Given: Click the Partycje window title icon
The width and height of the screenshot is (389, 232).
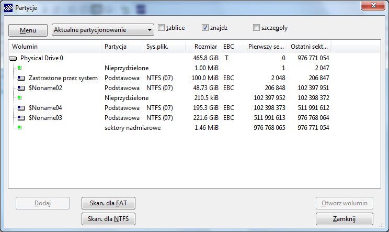Looking at the screenshot, I should 8,8.
